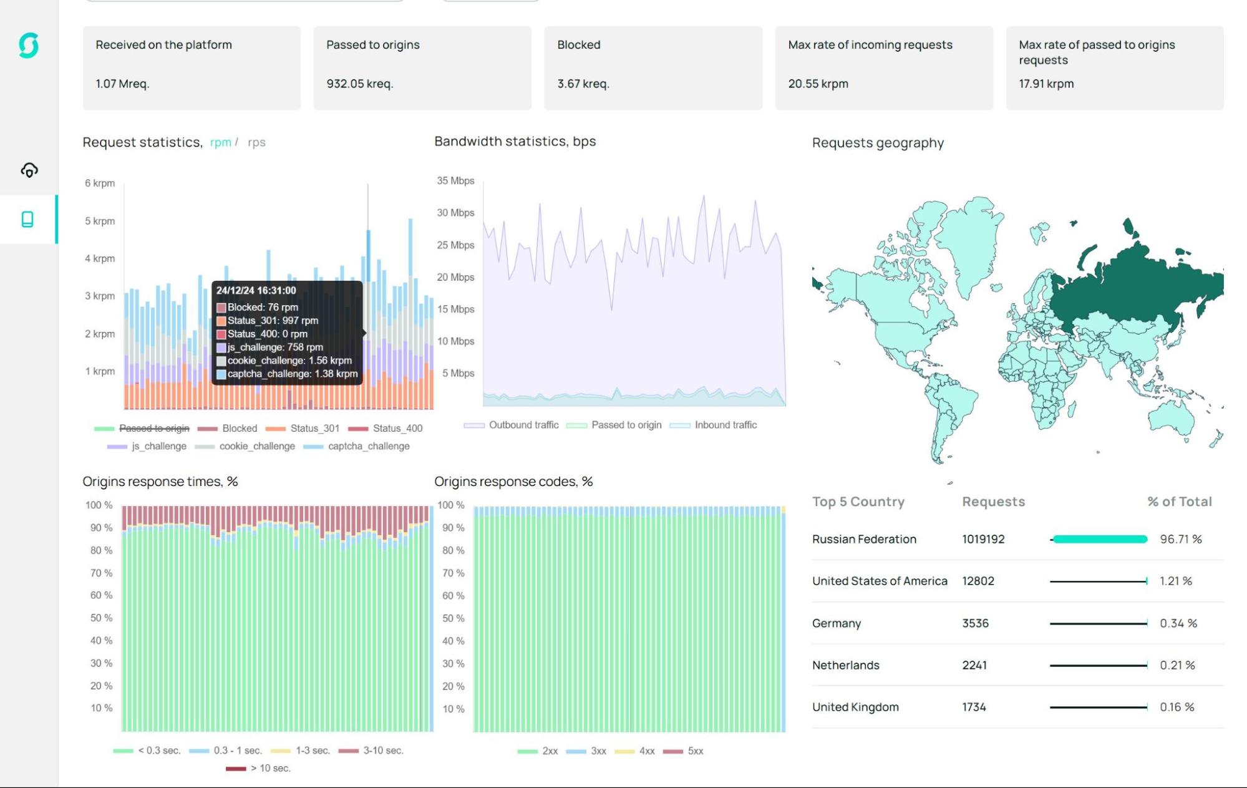
Task: Re-enable the struck-through Passed to origin series
Action: (x=153, y=428)
